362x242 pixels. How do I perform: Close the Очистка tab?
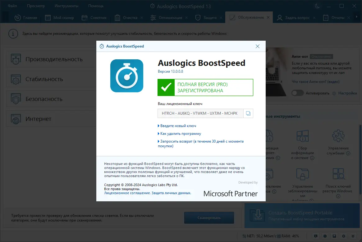pos(142,18)
